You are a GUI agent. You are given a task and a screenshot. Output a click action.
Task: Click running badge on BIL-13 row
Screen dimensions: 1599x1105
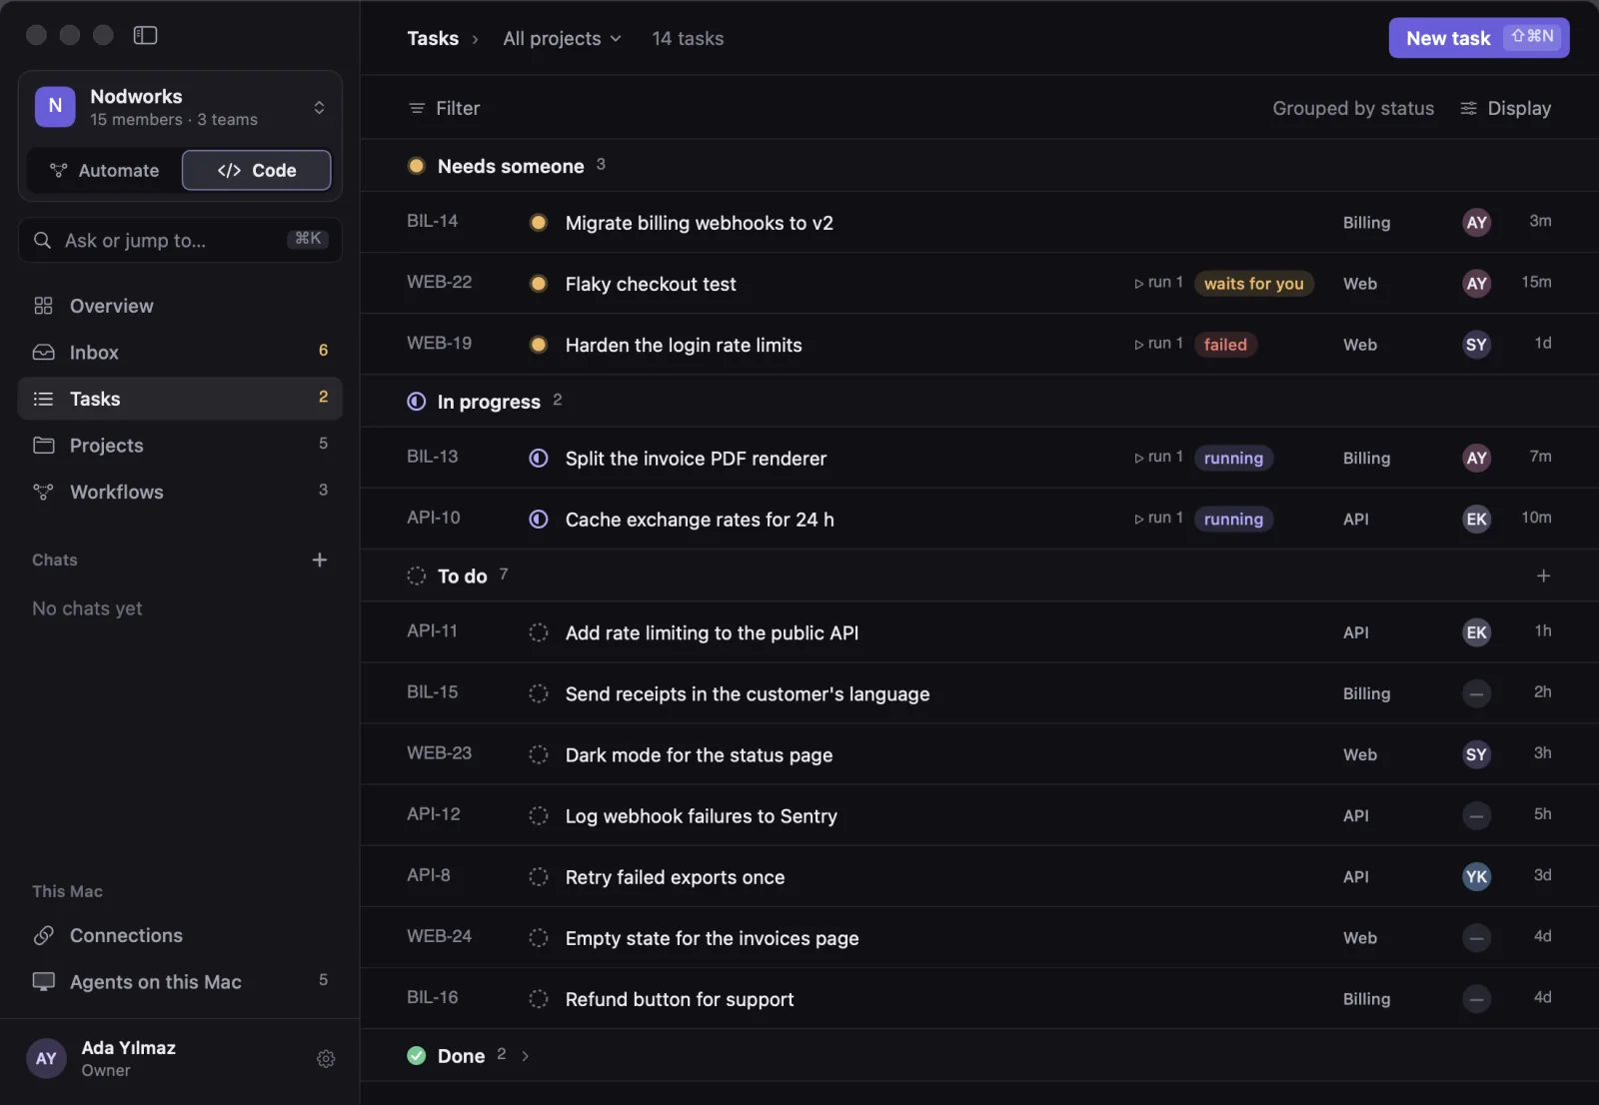[1233, 459]
